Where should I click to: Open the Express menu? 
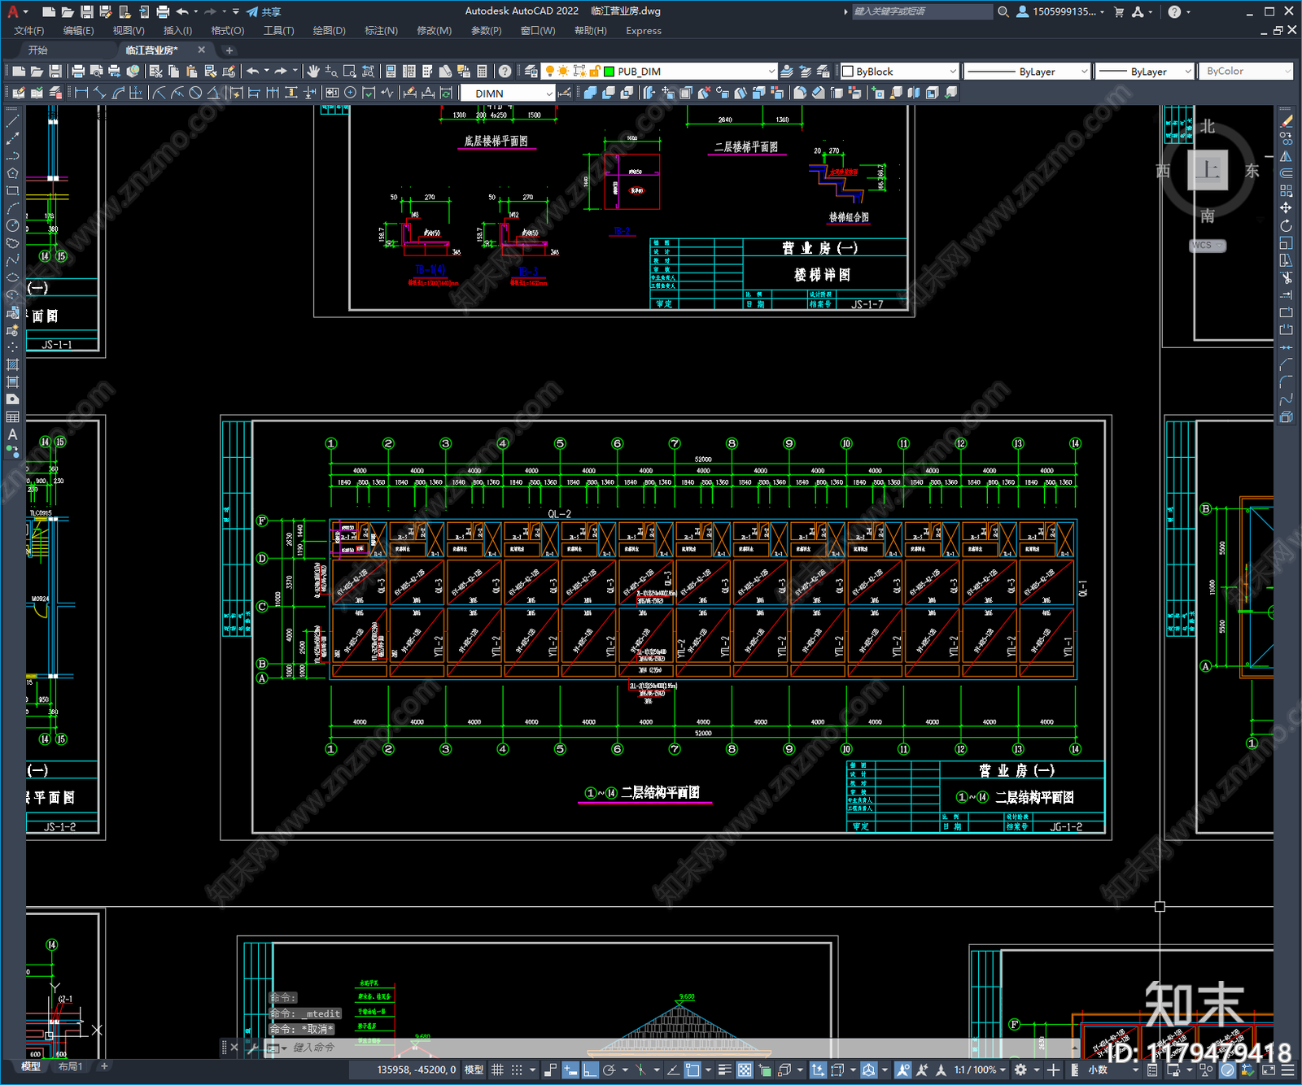pos(644,31)
